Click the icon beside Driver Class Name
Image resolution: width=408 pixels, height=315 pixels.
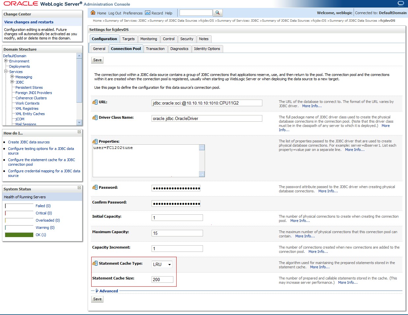[95, 118]
